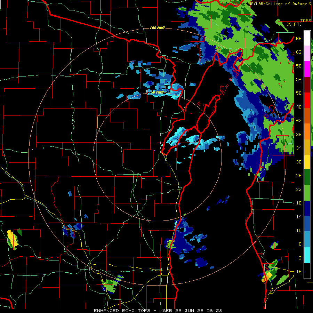Image resolution: width=313 pixels, height=313 pixels.
Task: Click legend value 66
Action: tap(299, 38)
